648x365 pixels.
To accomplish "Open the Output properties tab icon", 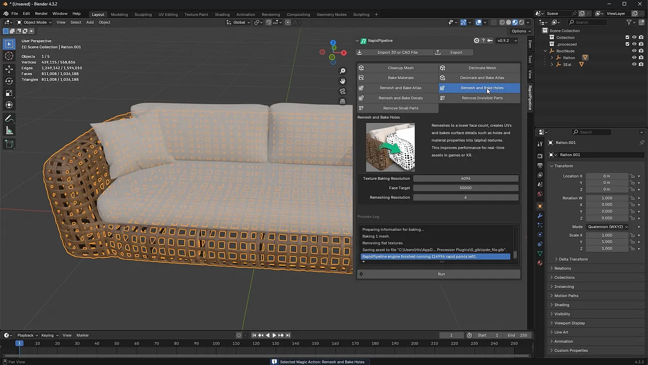I will click(x=540, y=166).
